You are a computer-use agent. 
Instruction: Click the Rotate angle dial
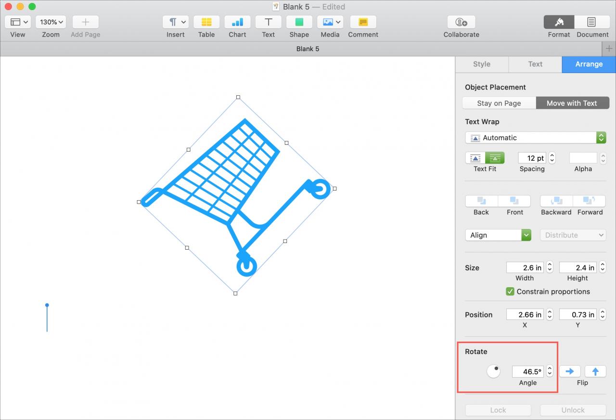(493, 371)
